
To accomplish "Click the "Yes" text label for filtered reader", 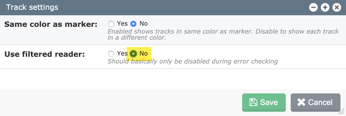I will [122, 53].
